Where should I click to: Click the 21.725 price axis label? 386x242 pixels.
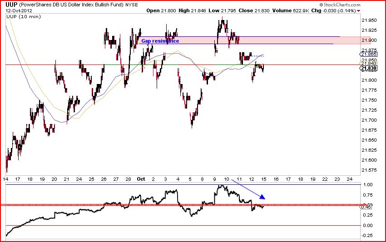(369, 110)
